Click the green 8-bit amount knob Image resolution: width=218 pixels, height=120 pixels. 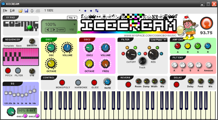[11, 112]
